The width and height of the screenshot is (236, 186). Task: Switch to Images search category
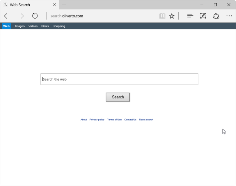(20, 26)
